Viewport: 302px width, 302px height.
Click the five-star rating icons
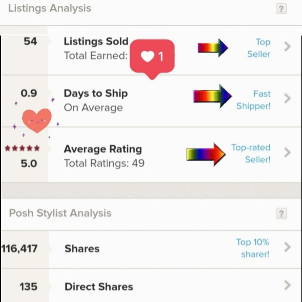tap(22, 148)
